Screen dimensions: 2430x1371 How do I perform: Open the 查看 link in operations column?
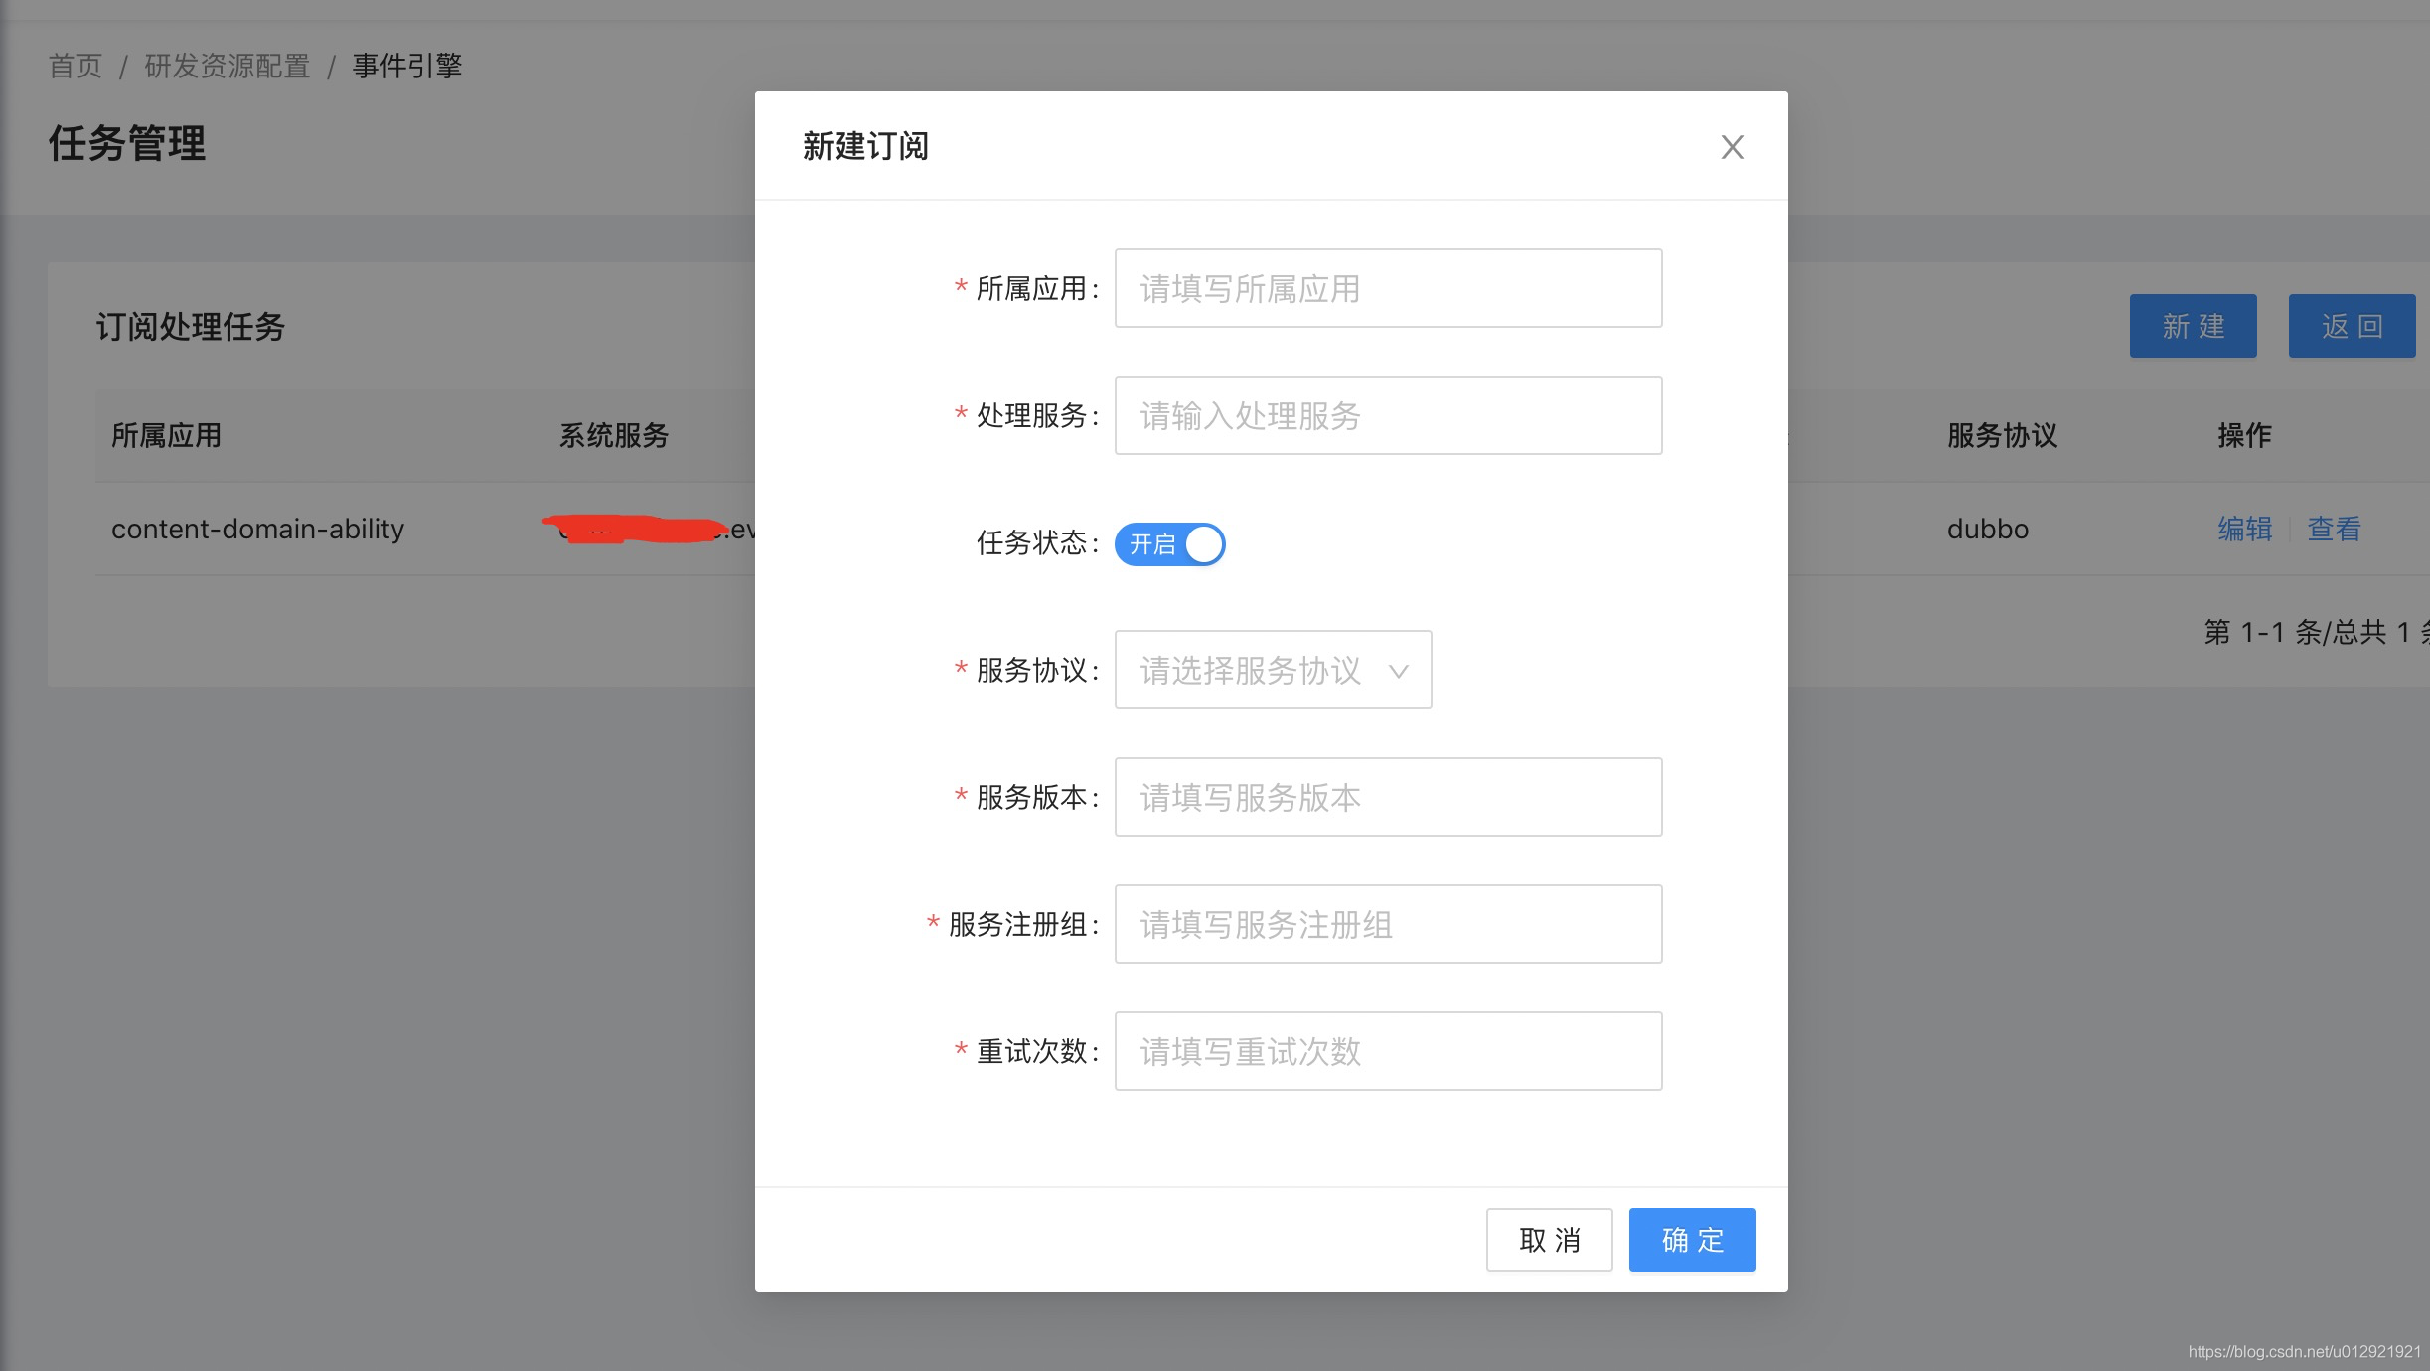2334,529
